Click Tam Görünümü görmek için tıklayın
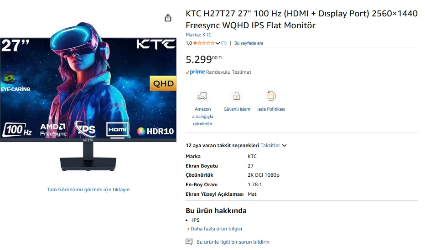The image size is (425, 250). [x=88, y=189]
